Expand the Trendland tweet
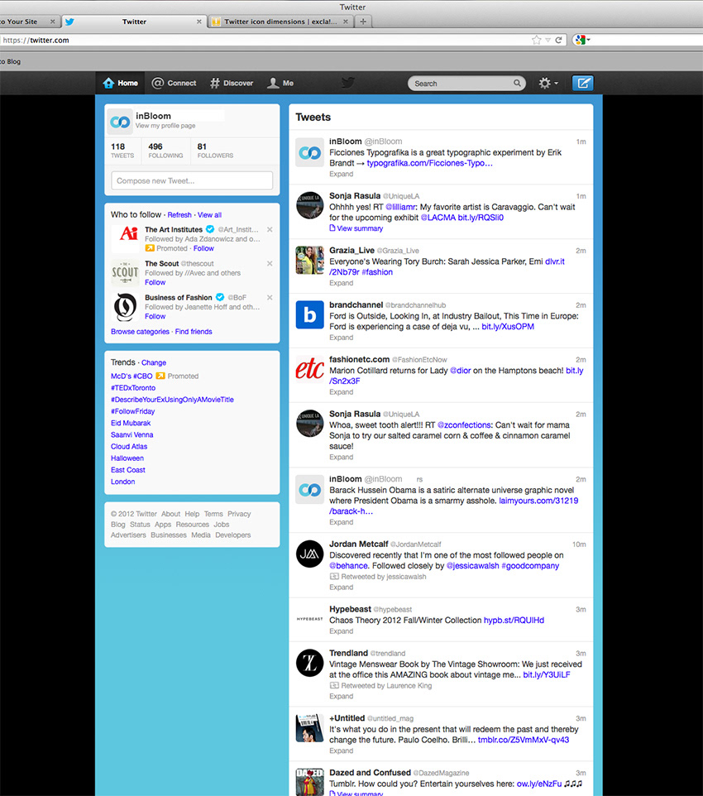 click(341, 697)
